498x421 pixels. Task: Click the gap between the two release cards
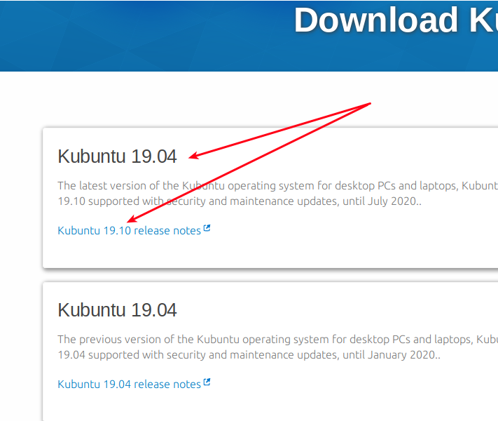(270, 275)
